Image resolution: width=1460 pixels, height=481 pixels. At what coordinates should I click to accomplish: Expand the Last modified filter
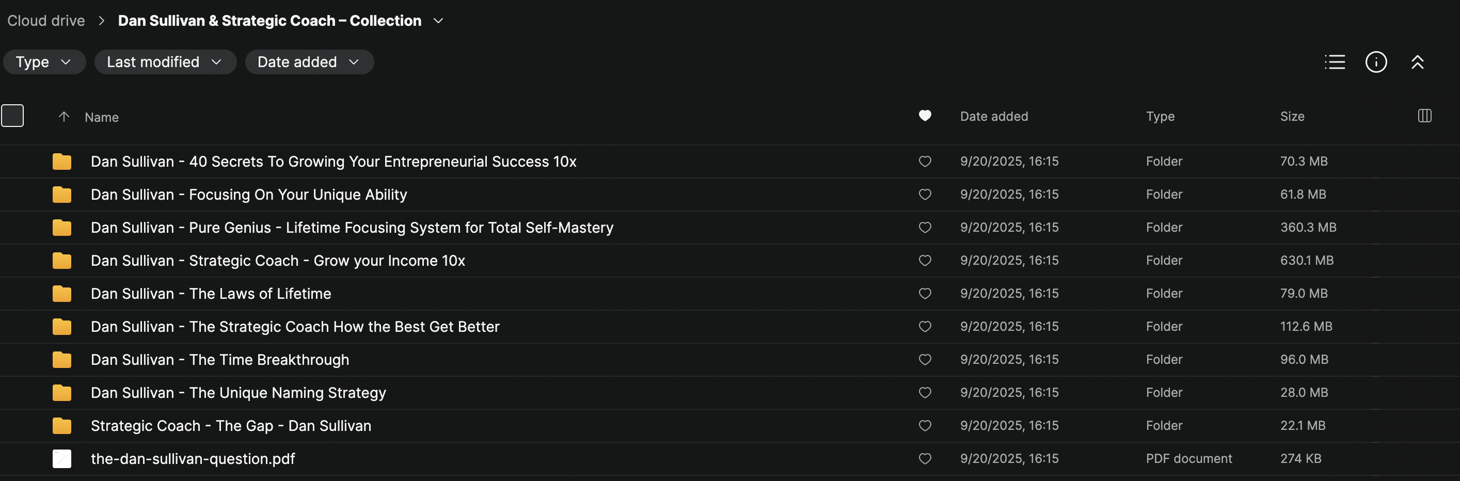[x=165, y=62]
